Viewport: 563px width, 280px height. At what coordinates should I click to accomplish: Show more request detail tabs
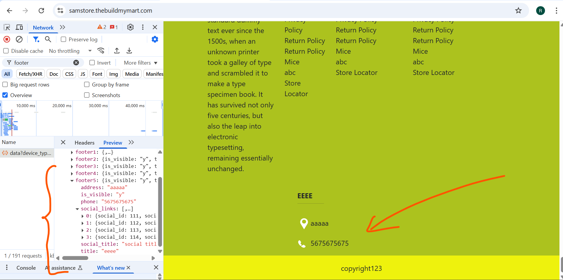point(131,142)
